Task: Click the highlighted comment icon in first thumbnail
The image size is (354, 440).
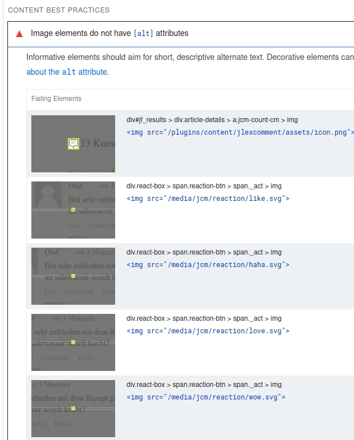Action: click(x=73, y=144)
